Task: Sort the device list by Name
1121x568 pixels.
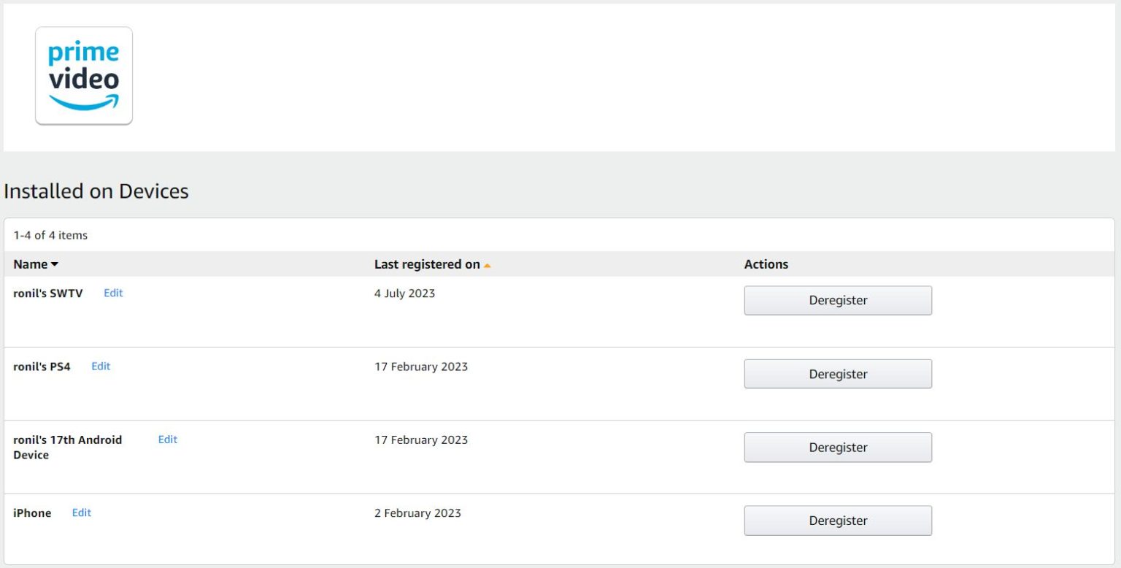Action: pyautogui.click(x=35, y=264)
